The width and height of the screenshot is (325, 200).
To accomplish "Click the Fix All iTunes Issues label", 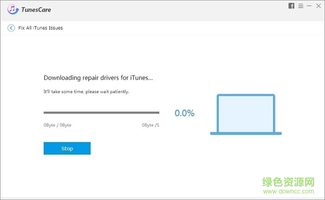I will 40,28.
